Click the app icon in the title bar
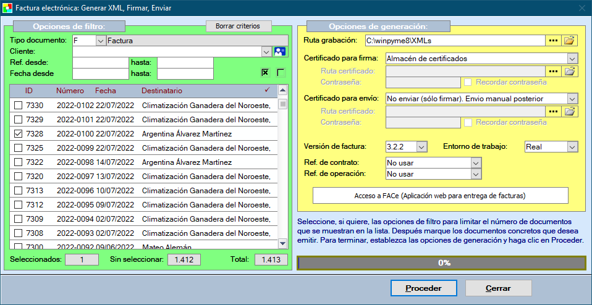Viewport: 592px width, 305px height. pyautogui.click(x=9, y=8)
